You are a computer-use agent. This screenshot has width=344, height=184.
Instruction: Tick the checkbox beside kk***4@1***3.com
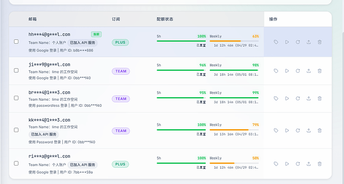pyautogui.click(x=16, y=130)
